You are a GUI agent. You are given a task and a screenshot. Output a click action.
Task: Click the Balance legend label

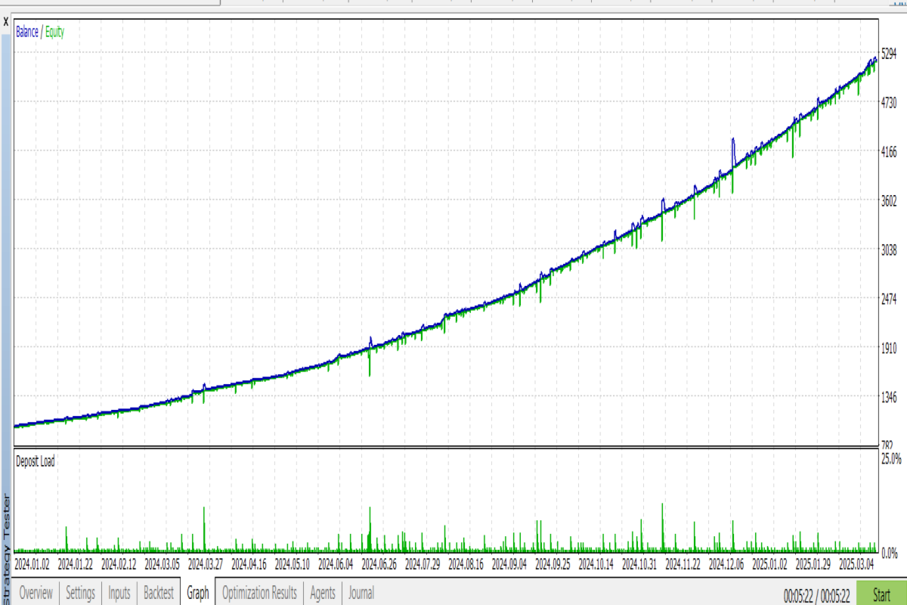[x=28, y=32]
